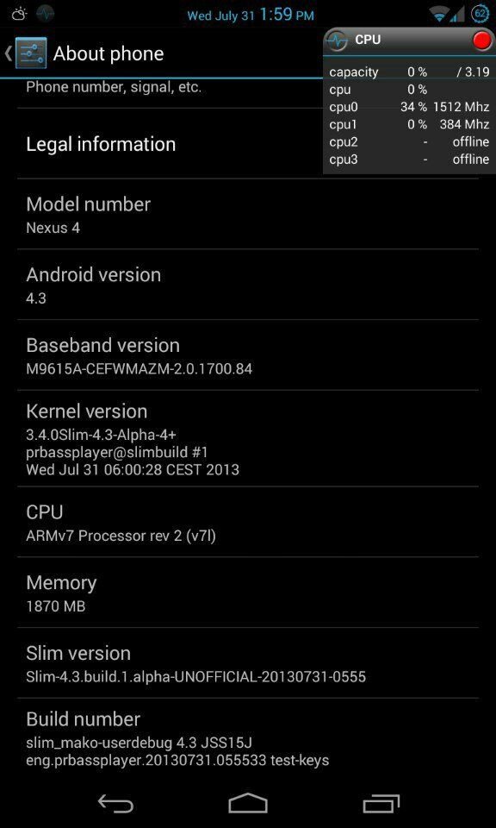Image resolution: width=496 pixels, height=828 pixels.
Task: Tap the Back navigation button
Action: point(115,804)
